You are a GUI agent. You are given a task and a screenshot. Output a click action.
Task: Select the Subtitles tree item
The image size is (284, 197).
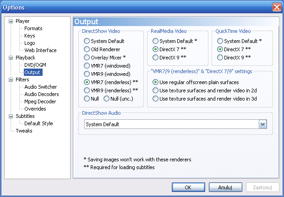[25, 116]
